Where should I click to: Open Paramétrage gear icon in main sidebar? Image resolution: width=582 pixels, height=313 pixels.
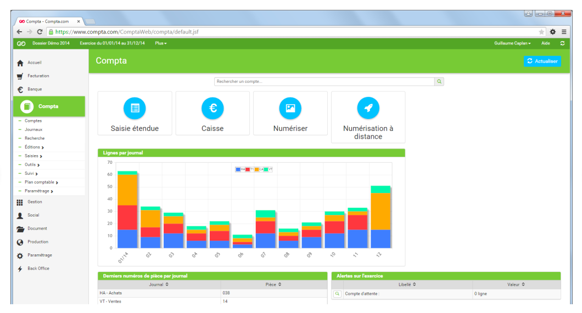pyautogui.click(x=20, y=255)
